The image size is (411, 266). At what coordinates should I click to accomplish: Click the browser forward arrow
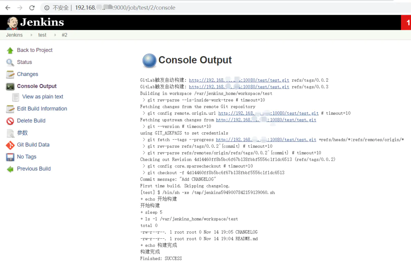[20, 8]
